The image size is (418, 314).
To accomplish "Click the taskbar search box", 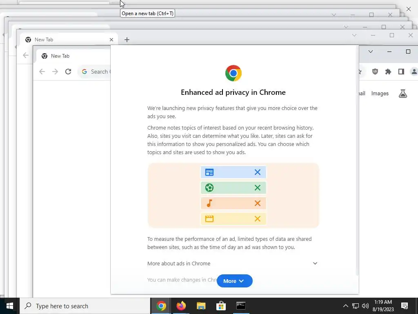I will pos(85,306).
